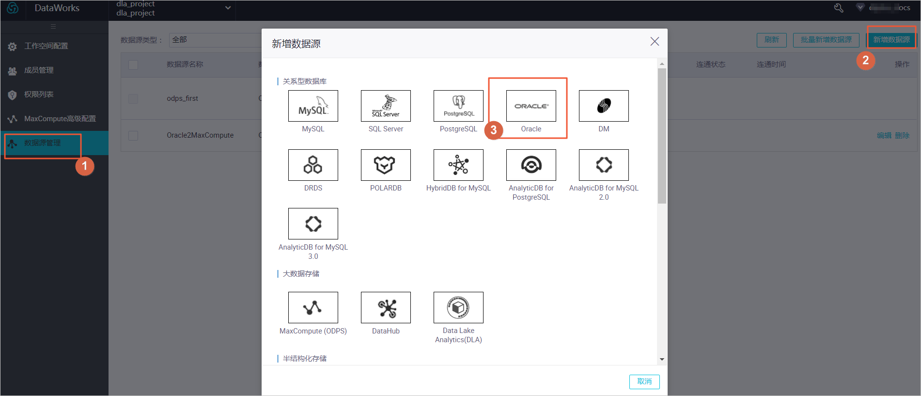Screen dimensions: 921x396
Task: Select the DRDS data source icon
Action: coord(313,165)
